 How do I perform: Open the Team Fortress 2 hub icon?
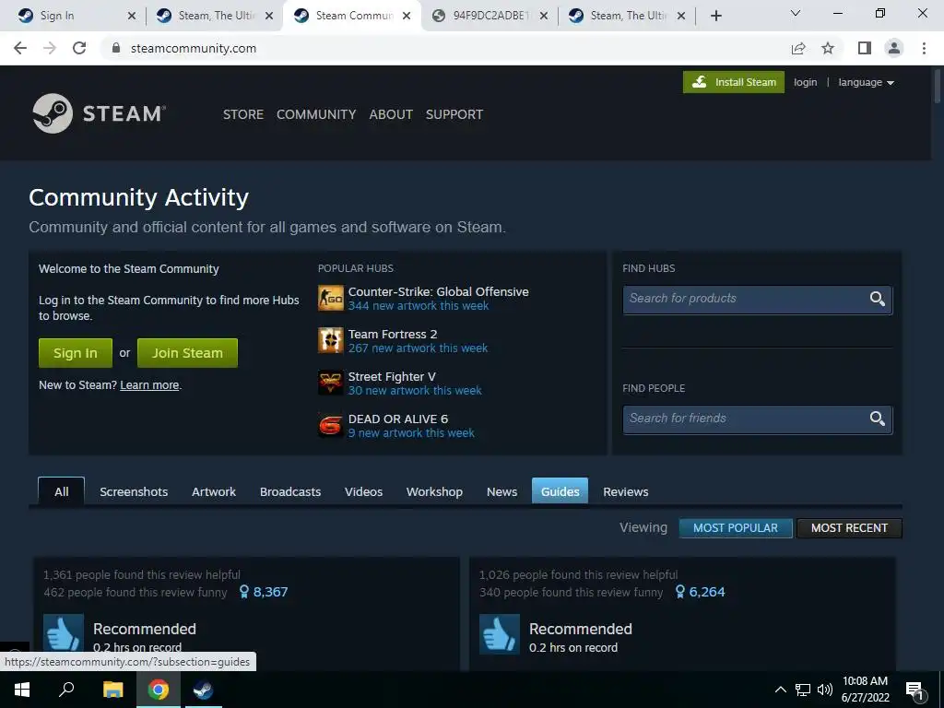[x=331, y=340]
